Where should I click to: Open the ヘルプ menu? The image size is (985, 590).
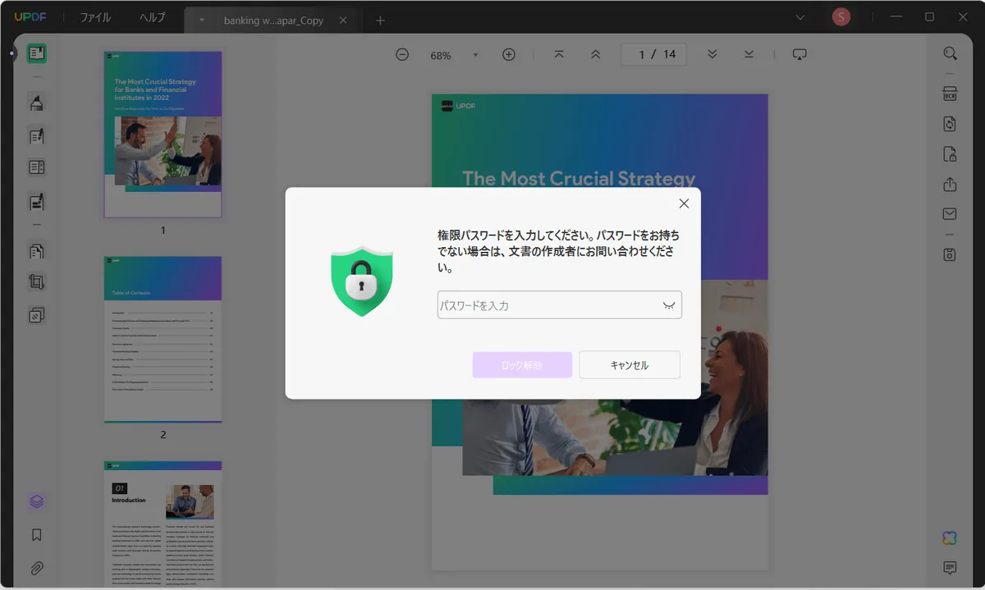[152, 18]
